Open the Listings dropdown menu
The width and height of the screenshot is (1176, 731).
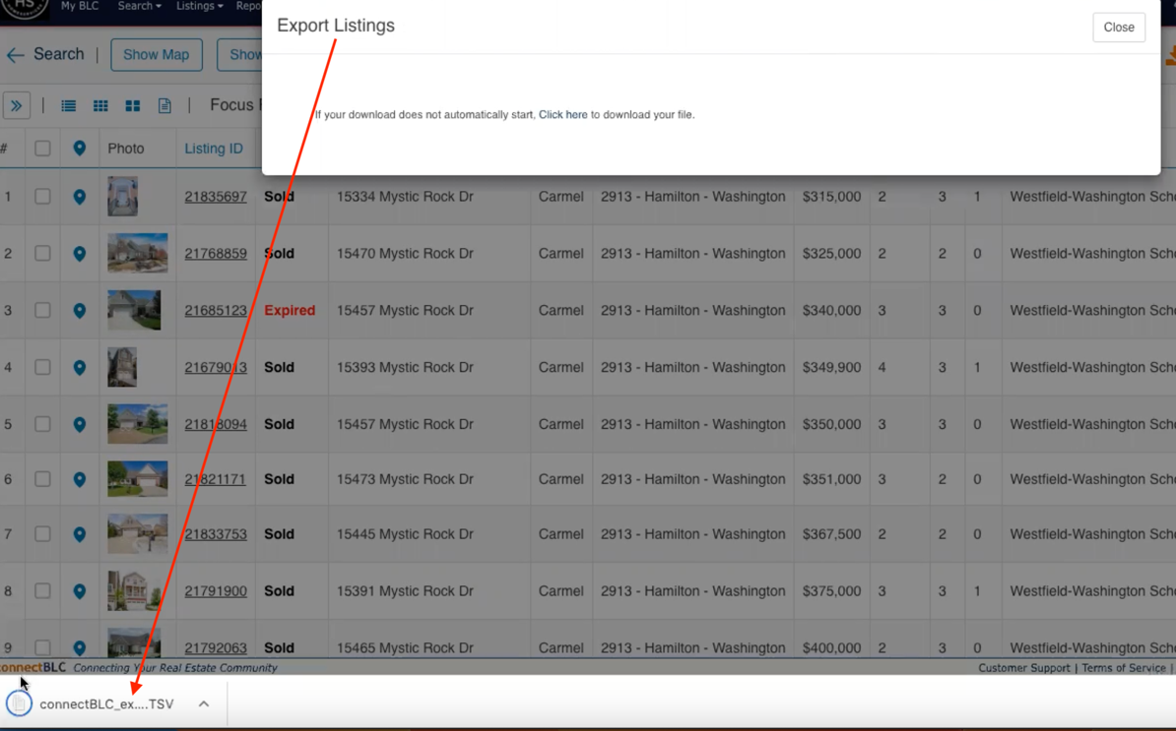tap(198, 5)
